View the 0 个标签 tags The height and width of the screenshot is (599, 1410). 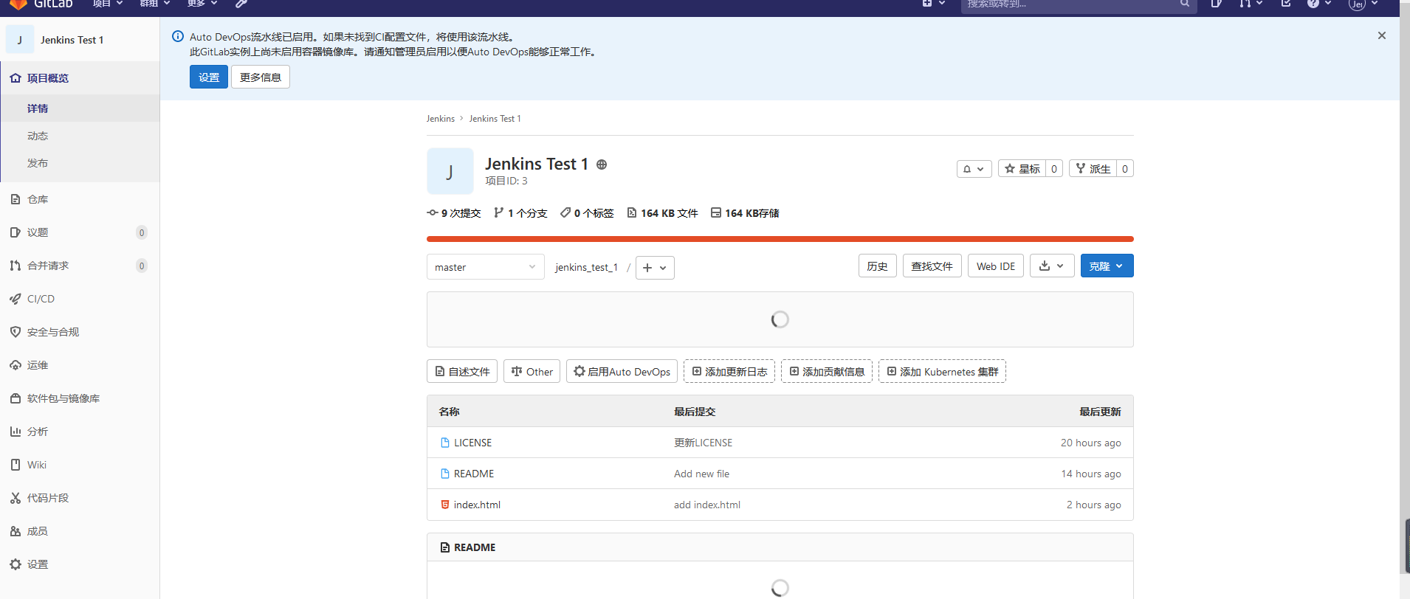coord(587,213)
